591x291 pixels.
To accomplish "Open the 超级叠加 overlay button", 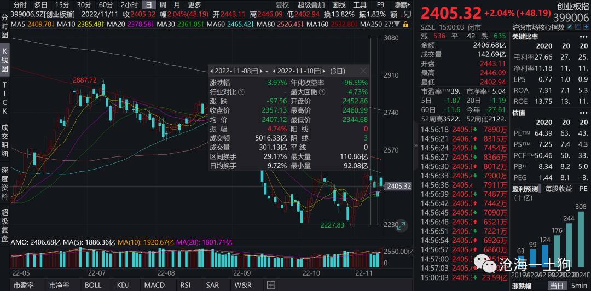I will tap(311, 4).
